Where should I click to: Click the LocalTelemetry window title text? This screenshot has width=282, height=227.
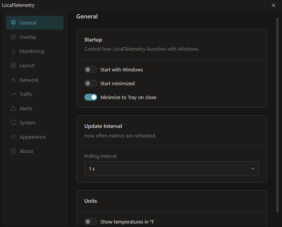(18, 5)
